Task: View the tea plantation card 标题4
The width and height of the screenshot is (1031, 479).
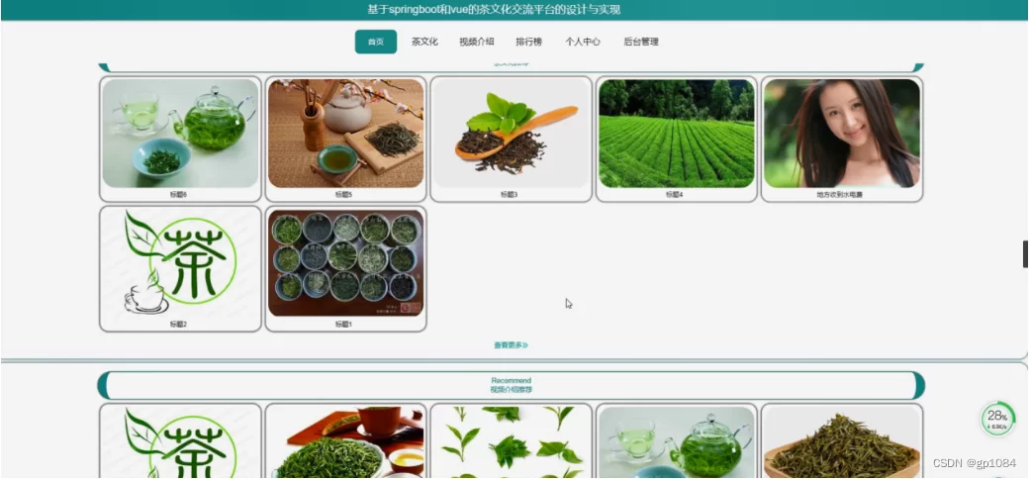Action: pyautogui.click(x=676, y=134)
